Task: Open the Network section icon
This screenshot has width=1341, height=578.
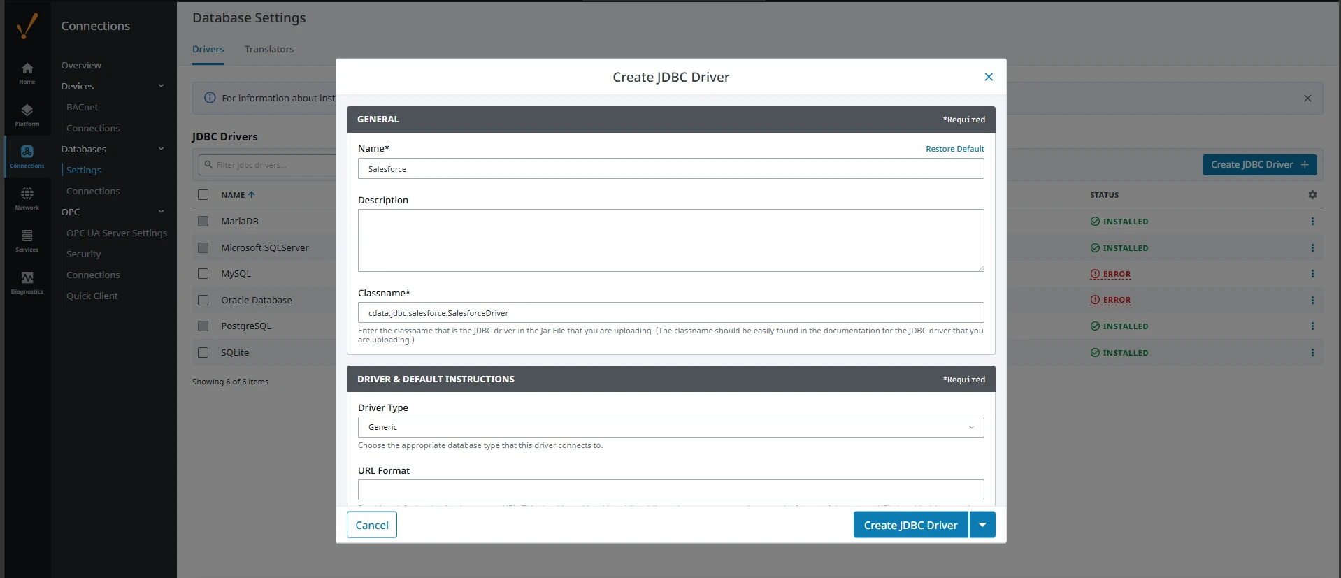Action: pyautogui.click(x=27, y=198)
